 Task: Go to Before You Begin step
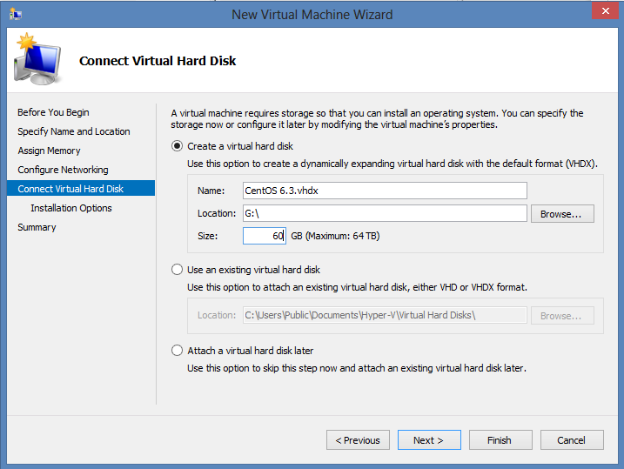(53, 112)
